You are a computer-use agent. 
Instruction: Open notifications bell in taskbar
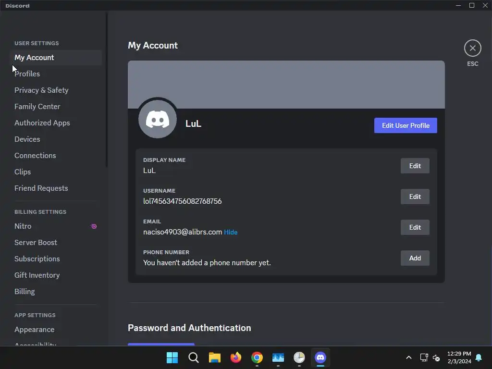pyautogui.click(x=479, y=357)
